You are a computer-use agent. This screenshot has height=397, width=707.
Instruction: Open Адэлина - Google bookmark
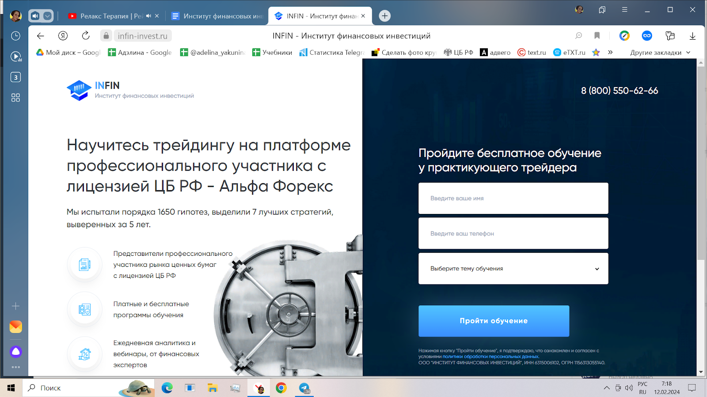(140, 52)
